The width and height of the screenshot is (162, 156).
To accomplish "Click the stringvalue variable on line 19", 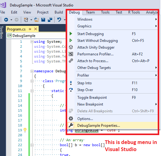I will coord(87,130).
